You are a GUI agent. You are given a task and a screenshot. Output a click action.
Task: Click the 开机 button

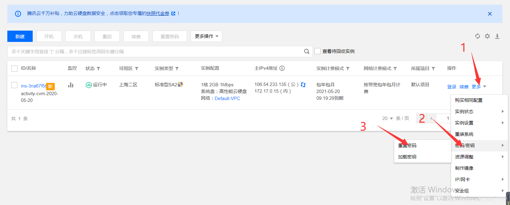point(49,36)
